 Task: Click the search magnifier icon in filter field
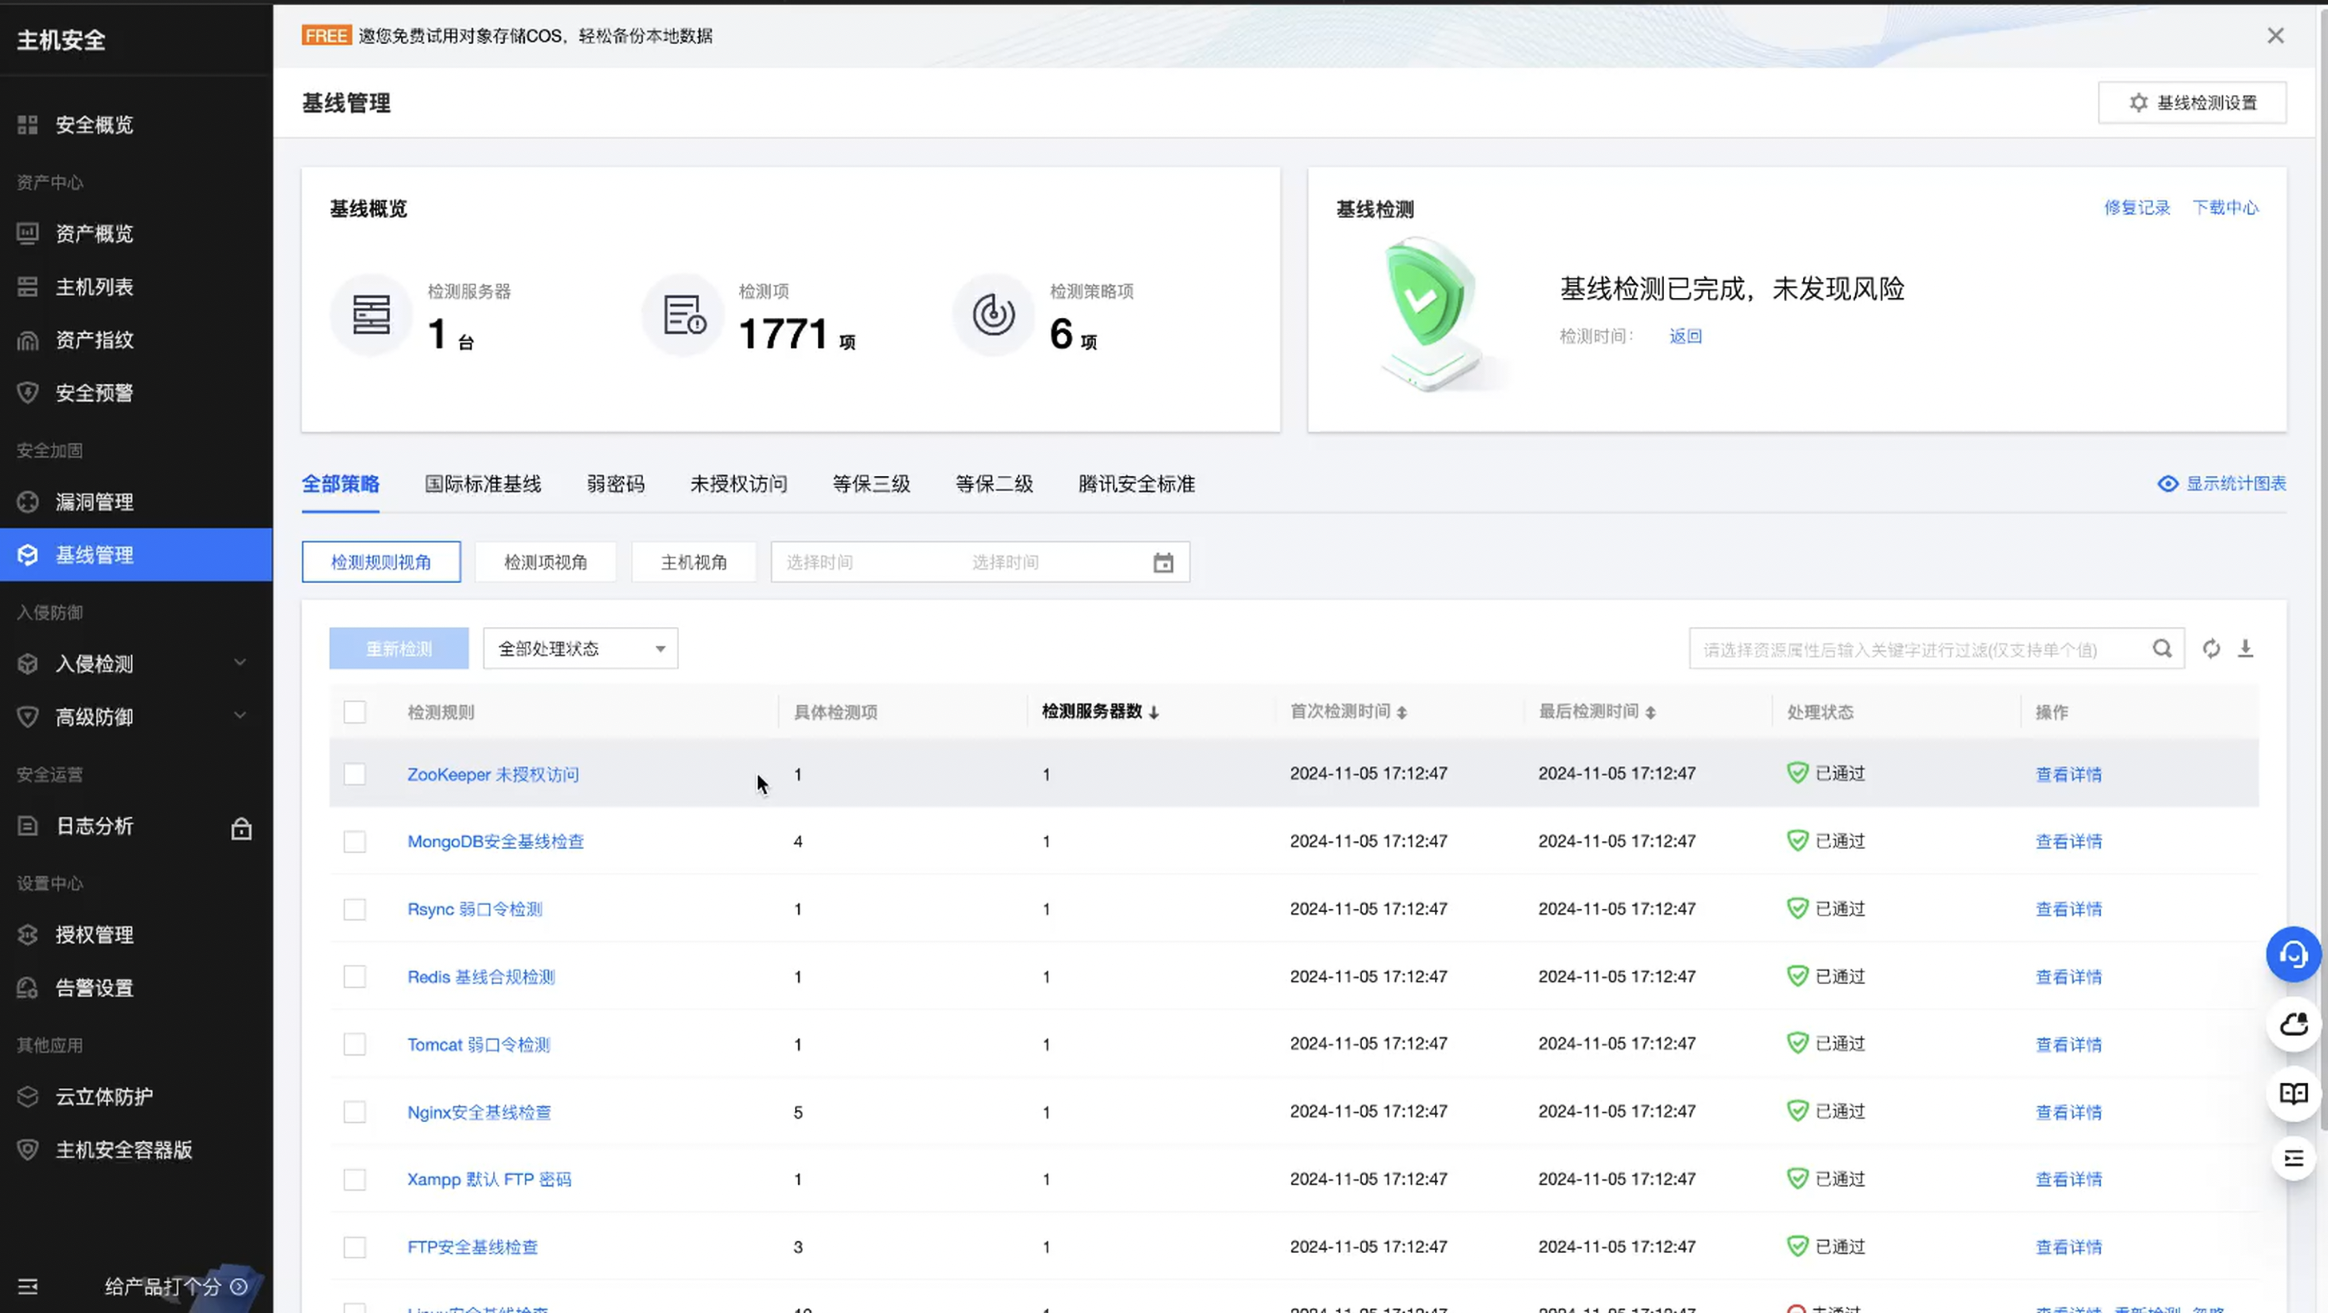pos(2162,649)
